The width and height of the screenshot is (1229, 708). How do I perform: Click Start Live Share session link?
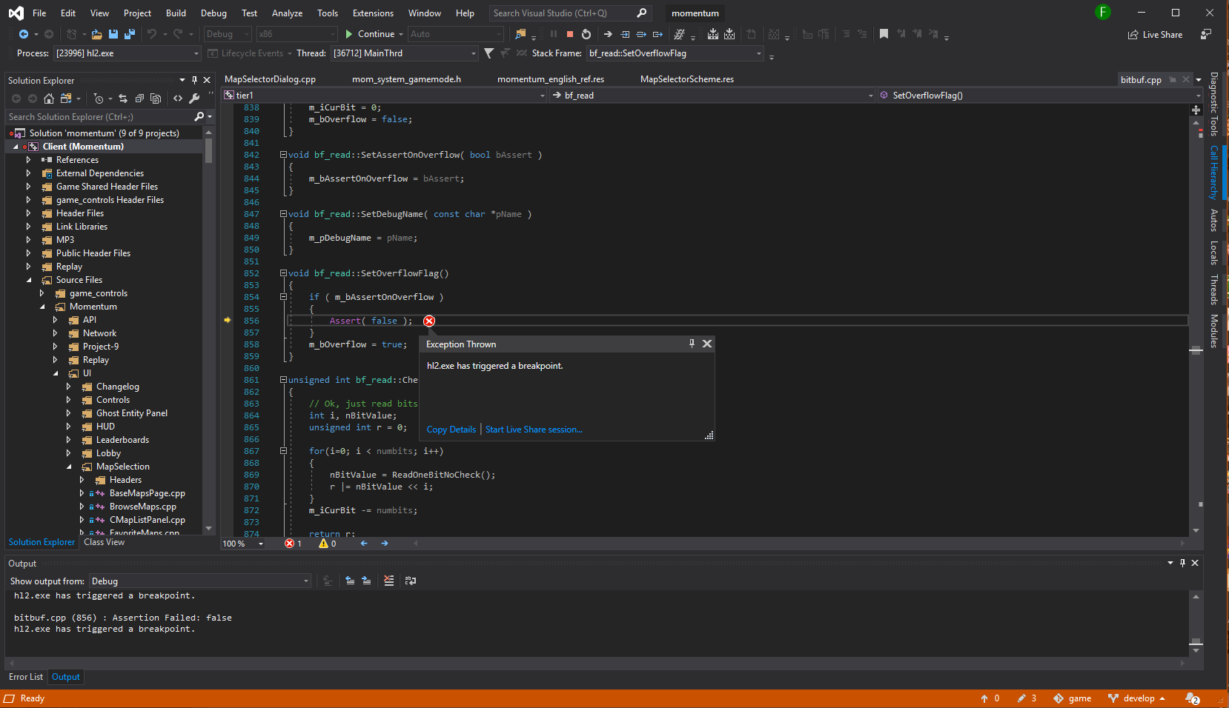pos(533,429)
